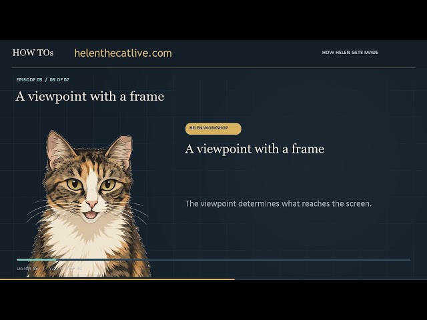The height and width of the screenshot is (320, 427).
Task: Click the EPISODE 05 label
Action: (x=29, y=80)
